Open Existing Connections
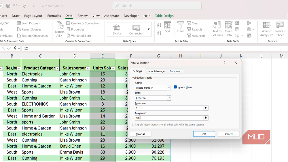This screenshot has height=162, width=288. [x=33, y=36]
